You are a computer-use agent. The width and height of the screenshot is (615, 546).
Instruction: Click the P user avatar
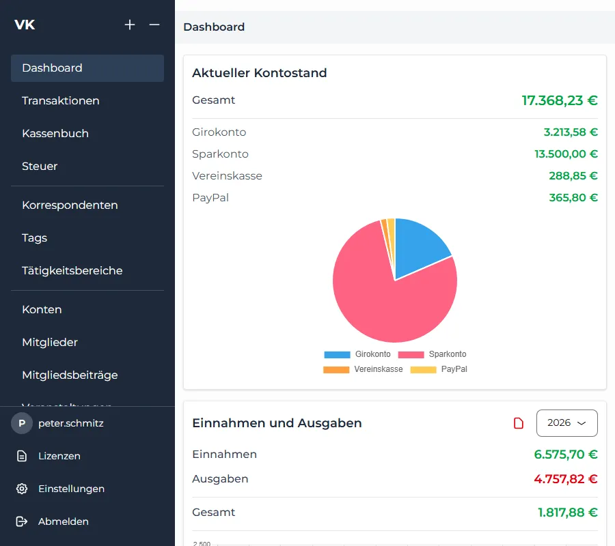[22, 423]
